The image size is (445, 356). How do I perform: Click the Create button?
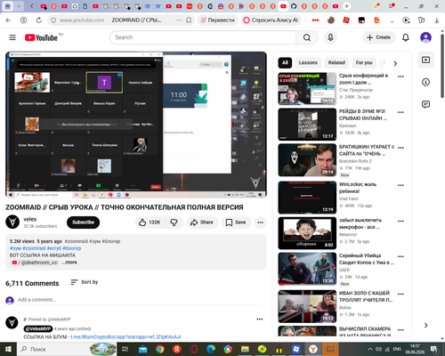(379, 37)
